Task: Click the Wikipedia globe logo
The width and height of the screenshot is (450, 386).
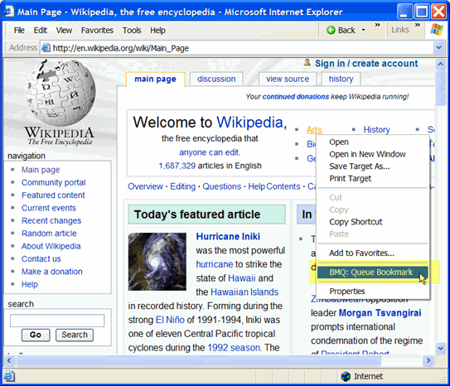Action: pos(60,93)
